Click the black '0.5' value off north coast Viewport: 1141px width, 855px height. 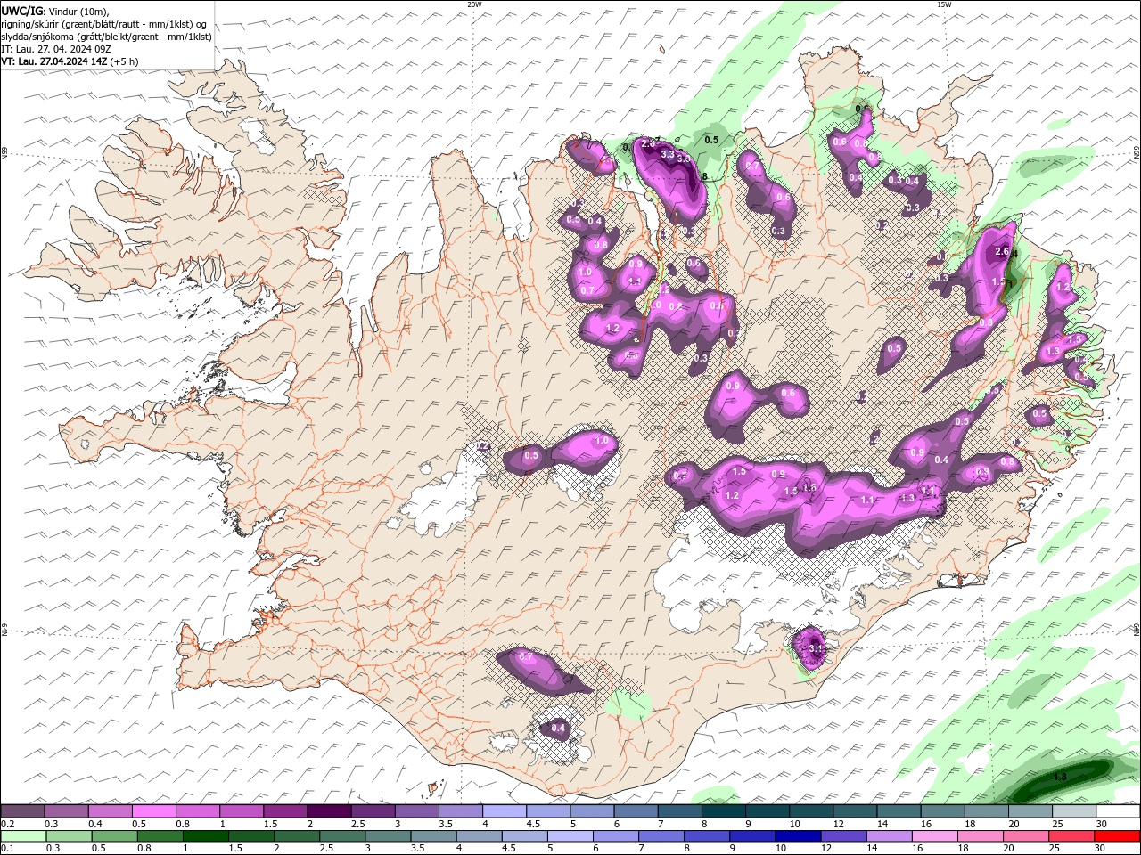tap(711, 140)
